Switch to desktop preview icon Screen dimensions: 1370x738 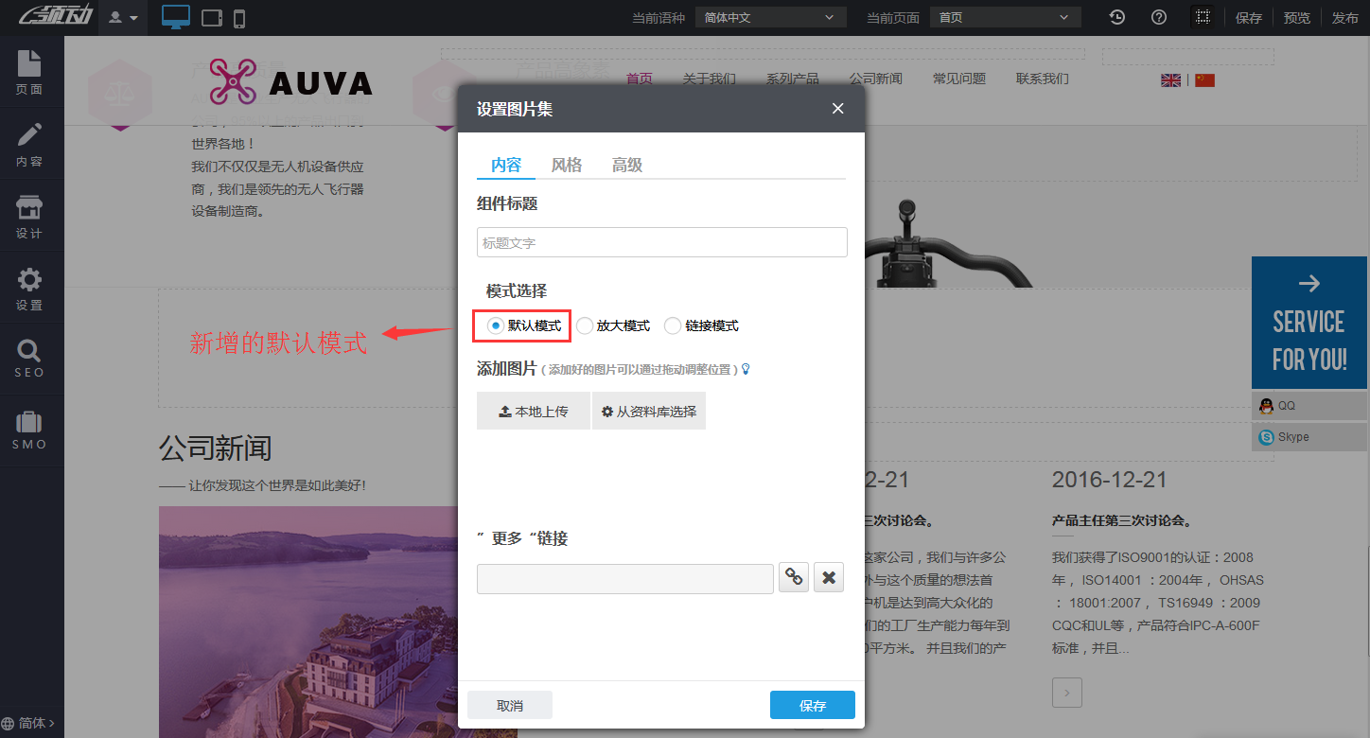[x=176, y=17]
